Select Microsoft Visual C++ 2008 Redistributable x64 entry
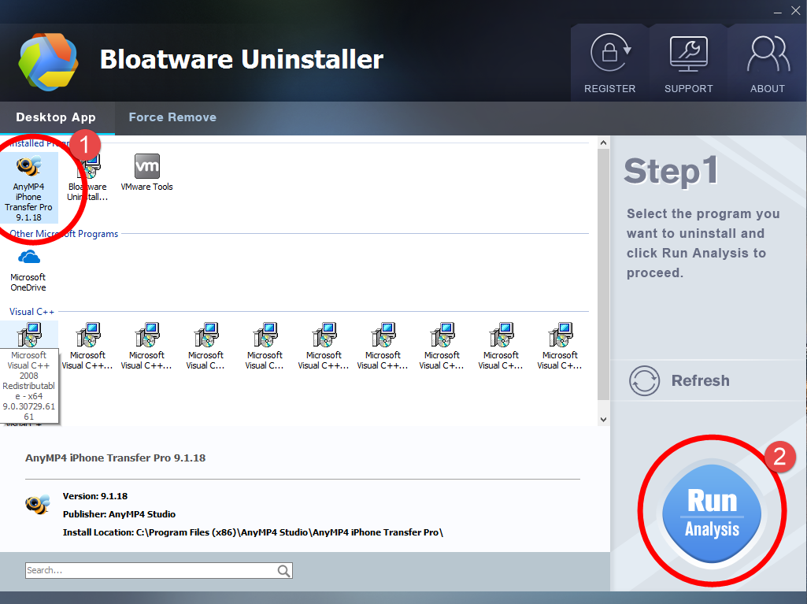Screen dimensions: 807x604 tap(29, 371)
